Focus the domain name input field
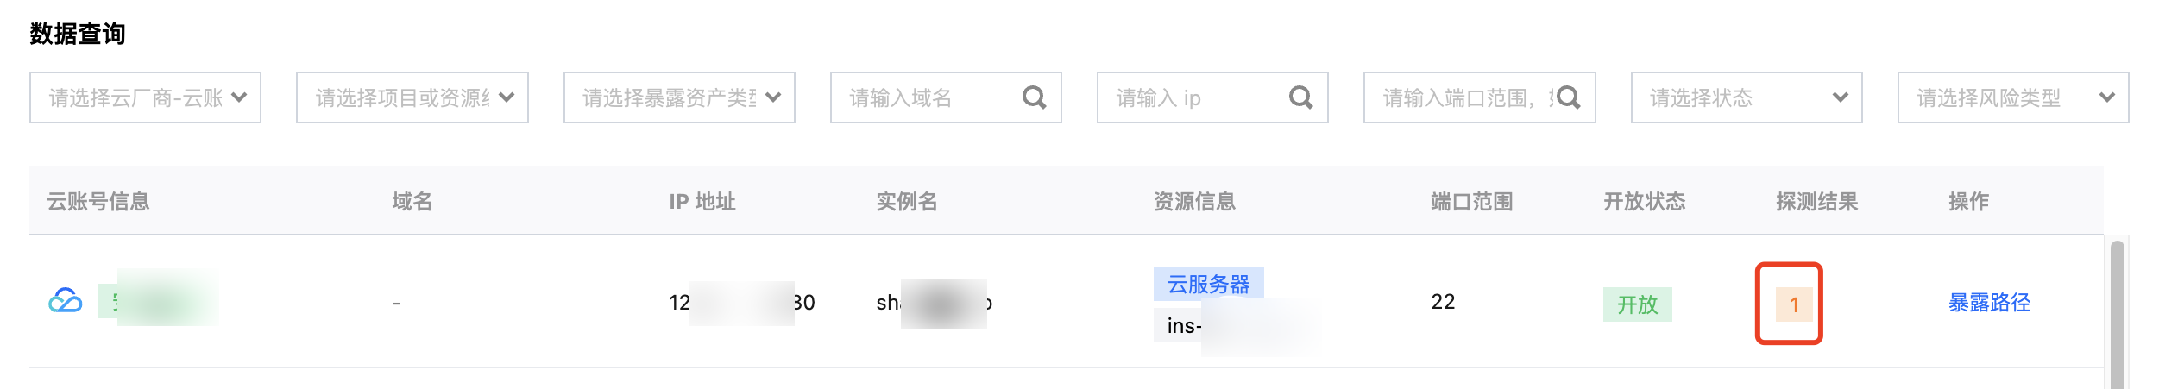2159x389 pixels. [x=928, y=98]
